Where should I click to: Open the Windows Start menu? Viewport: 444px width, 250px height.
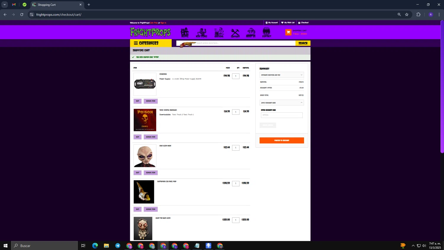click(5, 246)
